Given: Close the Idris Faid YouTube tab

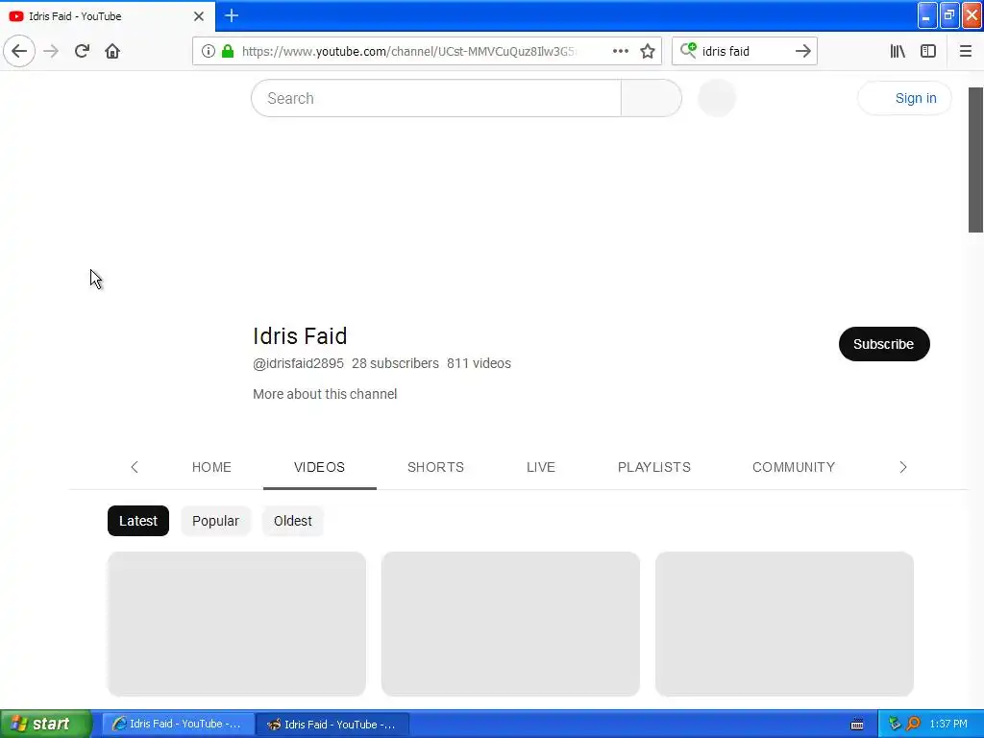Looking at the screenshot, I should coord(199,16).
